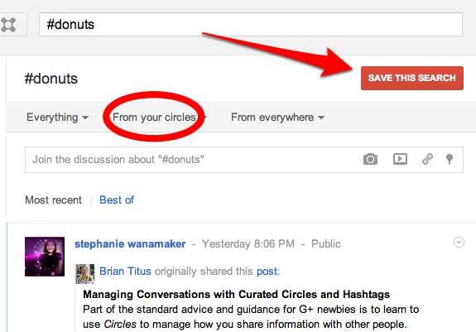Click the link attachment icon

pos(427,159)
